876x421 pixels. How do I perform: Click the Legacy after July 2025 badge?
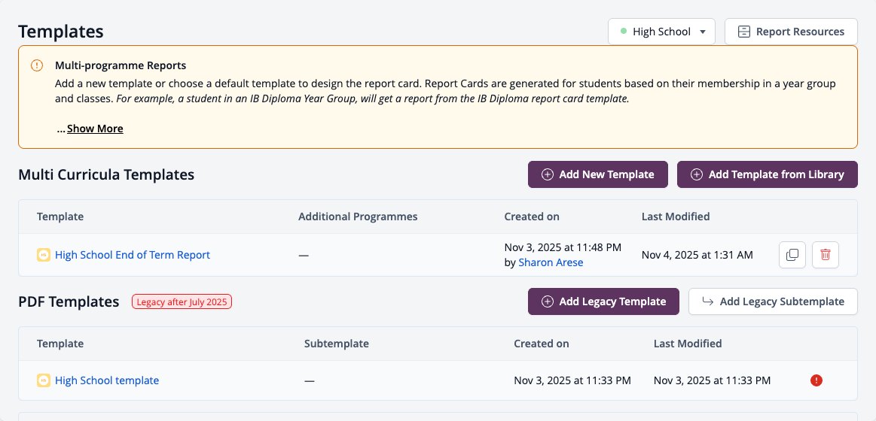pos(182,301)
